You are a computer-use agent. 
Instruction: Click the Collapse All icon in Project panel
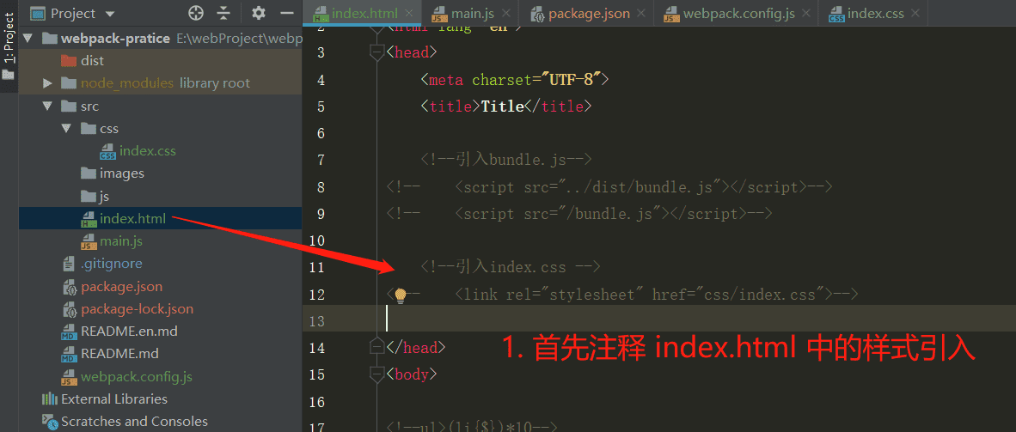pos(223,13)
